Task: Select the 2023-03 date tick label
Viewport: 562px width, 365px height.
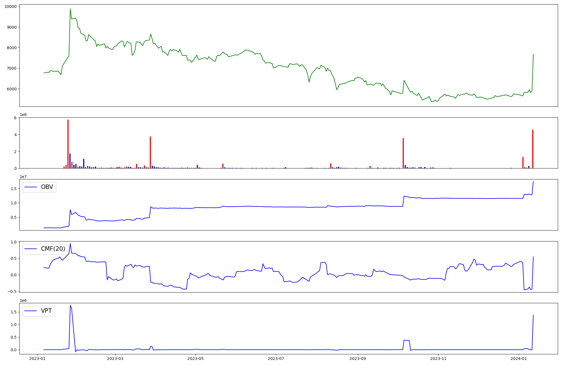Action: [x=115, y=359]
